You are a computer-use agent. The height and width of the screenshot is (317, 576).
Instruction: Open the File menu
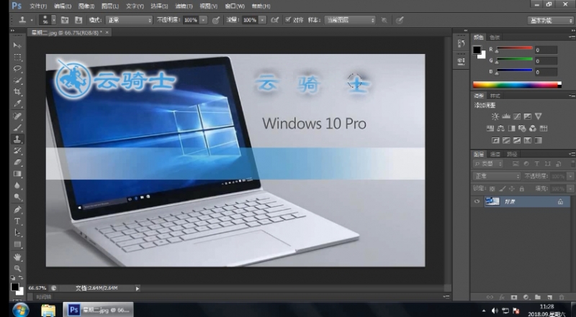tap(38, 6)
